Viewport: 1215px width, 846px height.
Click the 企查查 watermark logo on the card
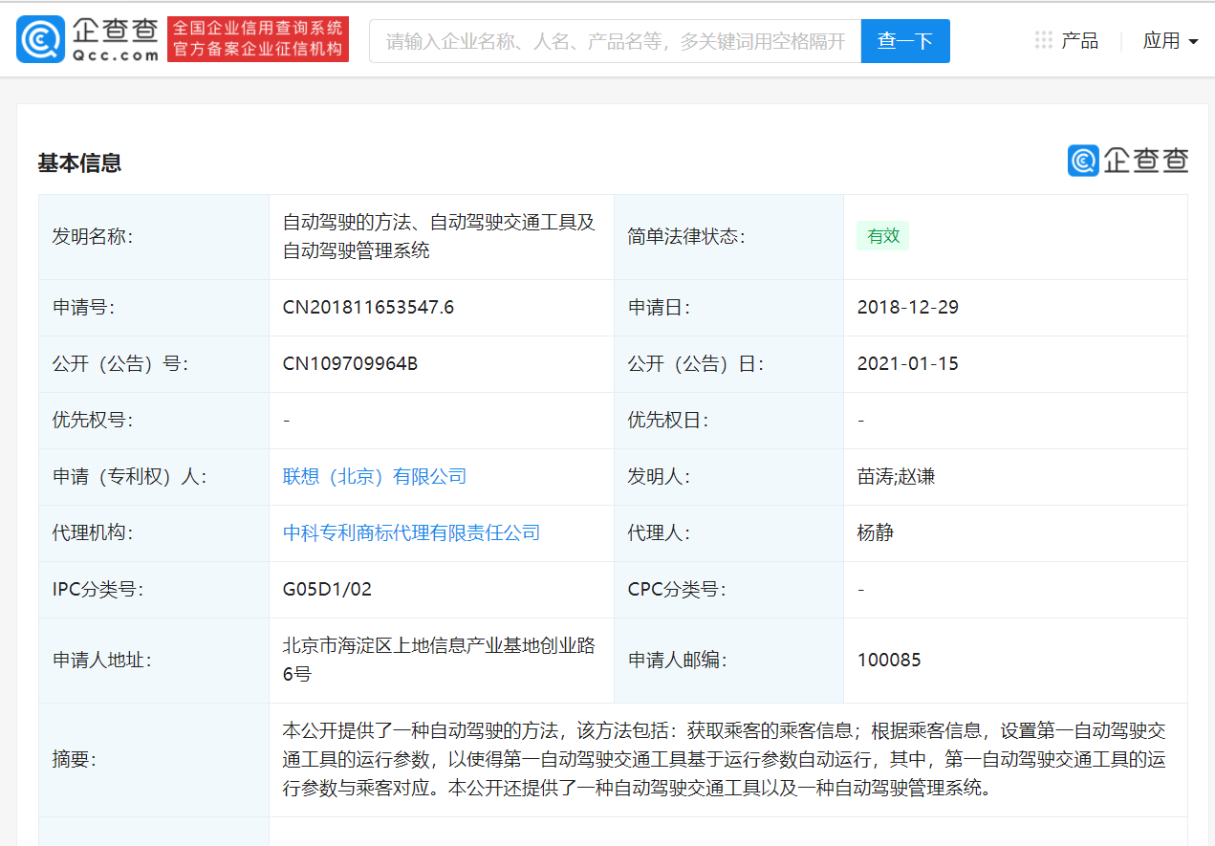pyautogui.click(x=1128, y=161)
